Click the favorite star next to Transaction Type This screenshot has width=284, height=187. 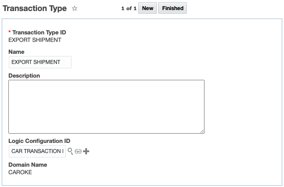pyautogui.click(x=75, y=8)
